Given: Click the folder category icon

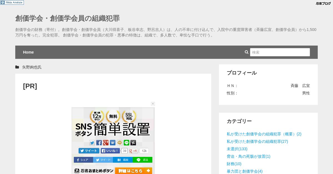Looking at the screenshot, I should 17,67.
